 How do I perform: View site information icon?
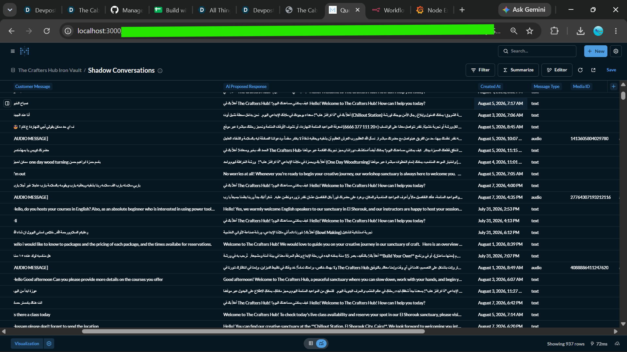point(68,31)
